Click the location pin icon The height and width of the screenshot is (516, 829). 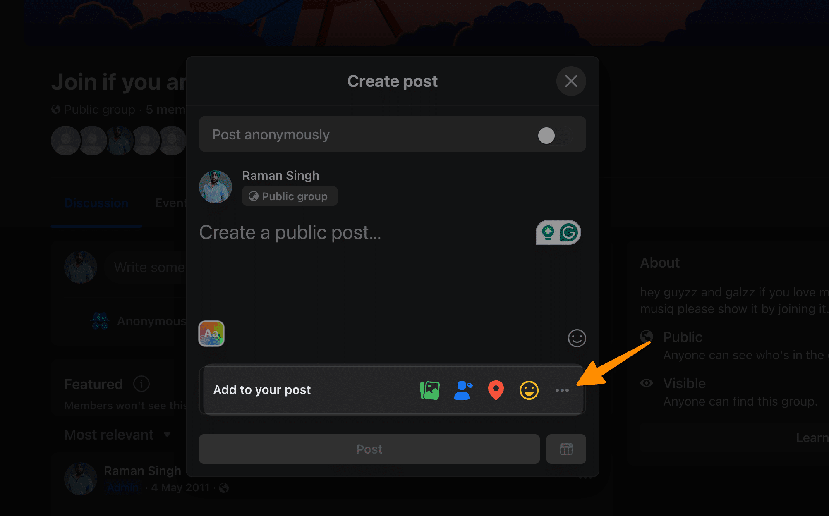coord(496,389)
